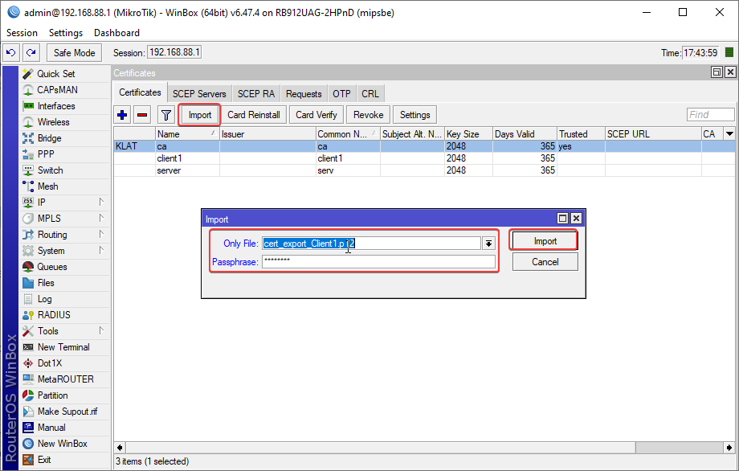Open the Session menu
739x471 pixels.
22,32
